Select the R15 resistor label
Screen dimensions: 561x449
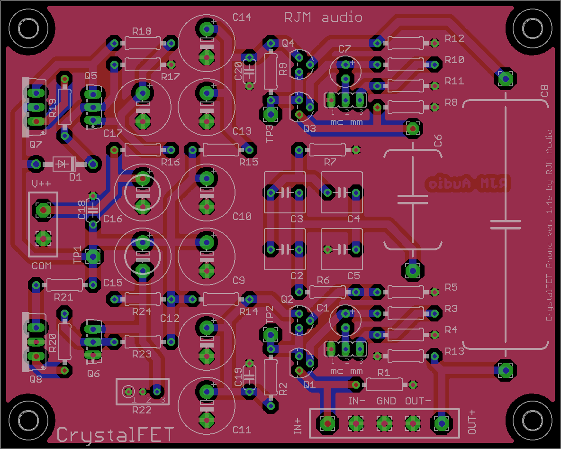pos(249,162)
